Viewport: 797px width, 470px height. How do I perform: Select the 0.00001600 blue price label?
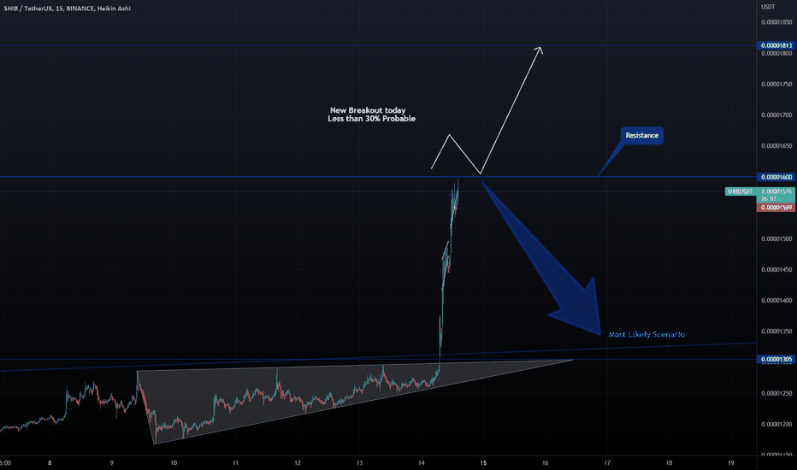776,177
